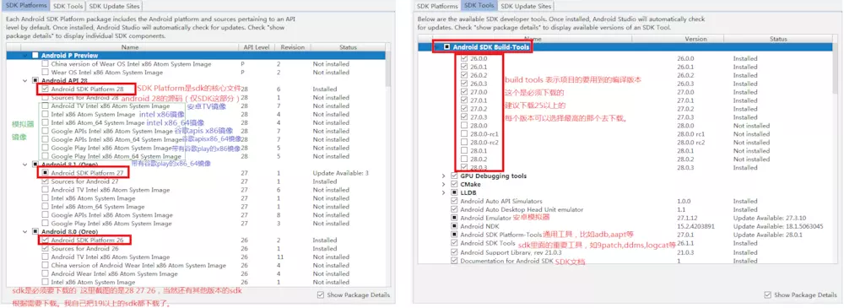Expand the CMake node
844x308 pixels.
tap(444, 184)
